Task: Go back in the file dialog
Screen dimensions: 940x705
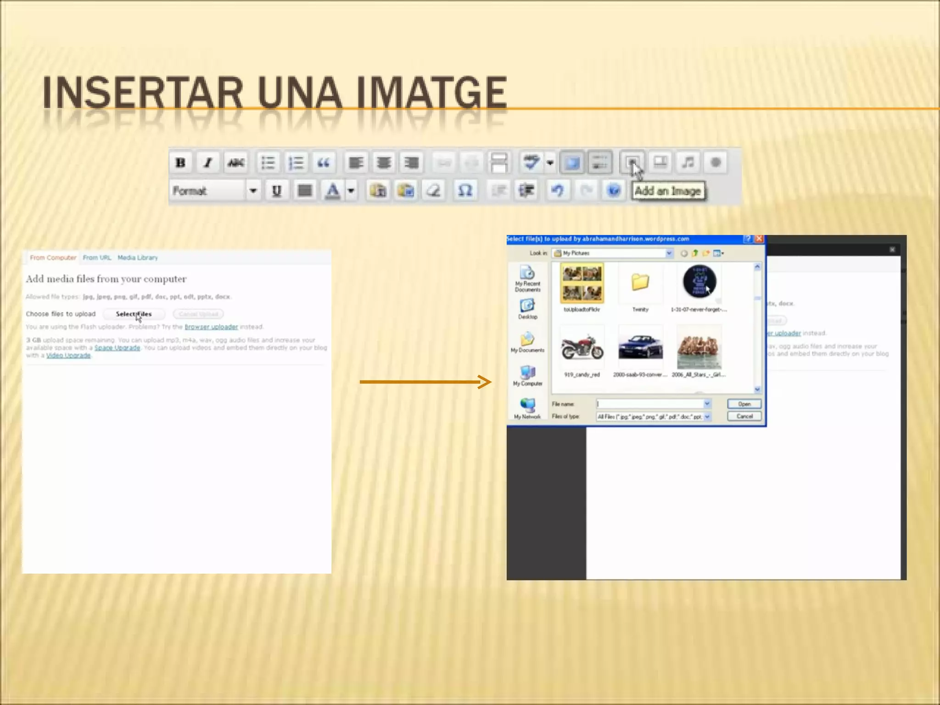Action: [x=684, y=253]
